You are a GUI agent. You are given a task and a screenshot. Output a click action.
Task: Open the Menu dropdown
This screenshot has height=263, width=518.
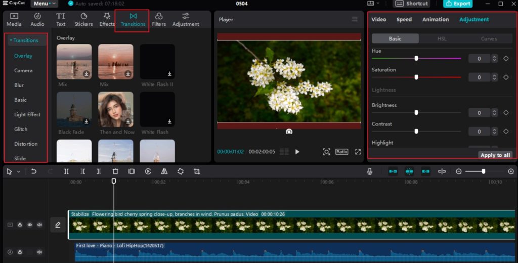44,4
